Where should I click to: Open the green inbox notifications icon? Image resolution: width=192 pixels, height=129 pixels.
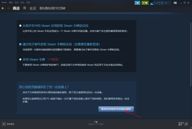coord(145,3)
